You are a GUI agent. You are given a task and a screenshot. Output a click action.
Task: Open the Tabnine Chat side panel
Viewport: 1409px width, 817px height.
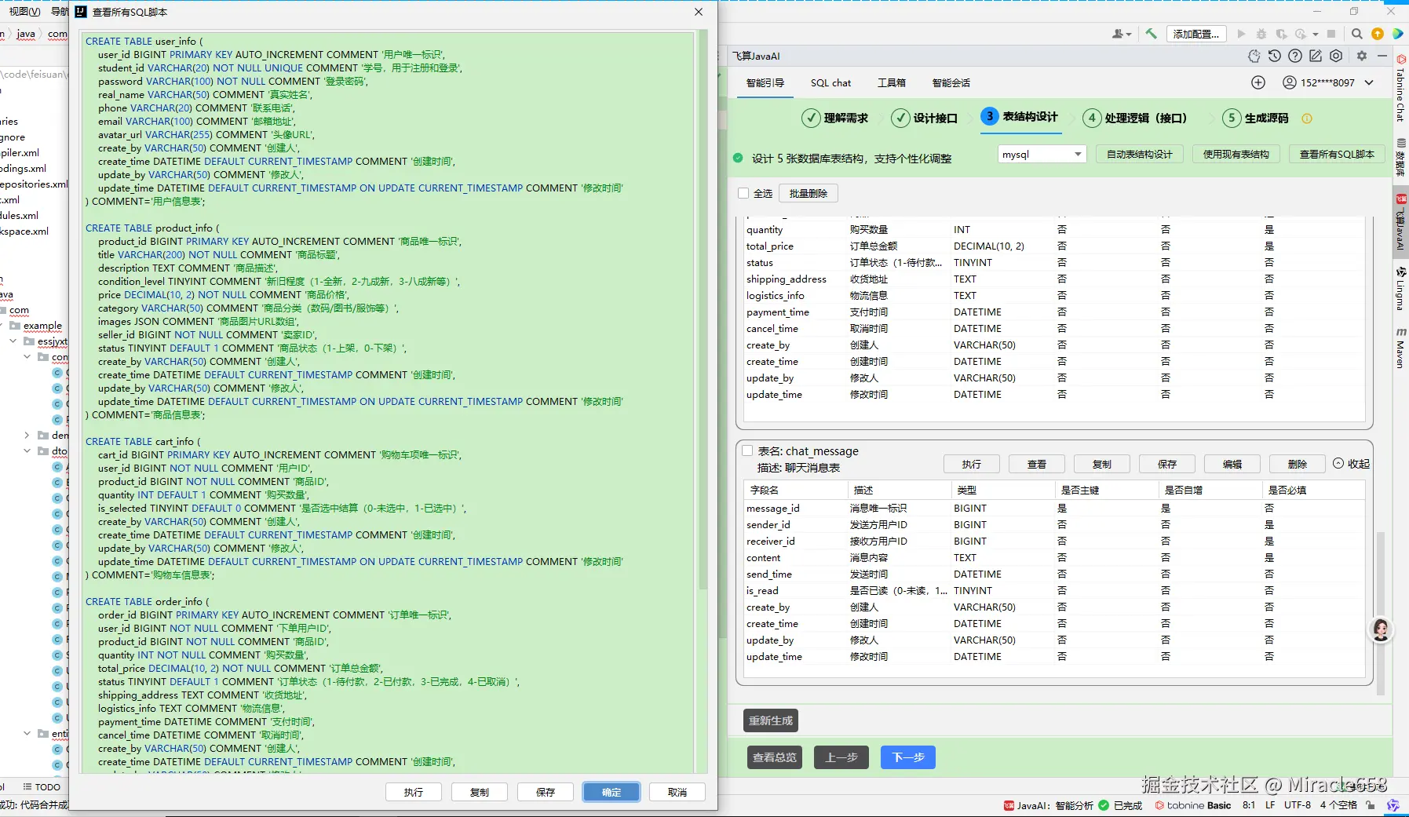pyautogui.click(x=1400, y=88)
